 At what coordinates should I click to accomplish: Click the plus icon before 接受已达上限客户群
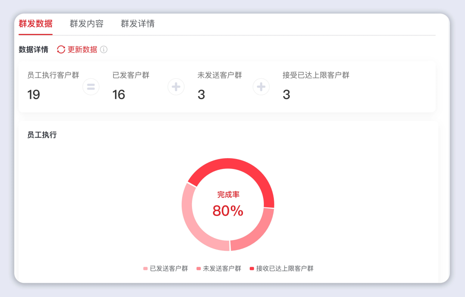261,87
